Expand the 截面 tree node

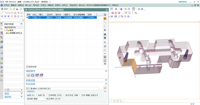(x=5, y=30)
